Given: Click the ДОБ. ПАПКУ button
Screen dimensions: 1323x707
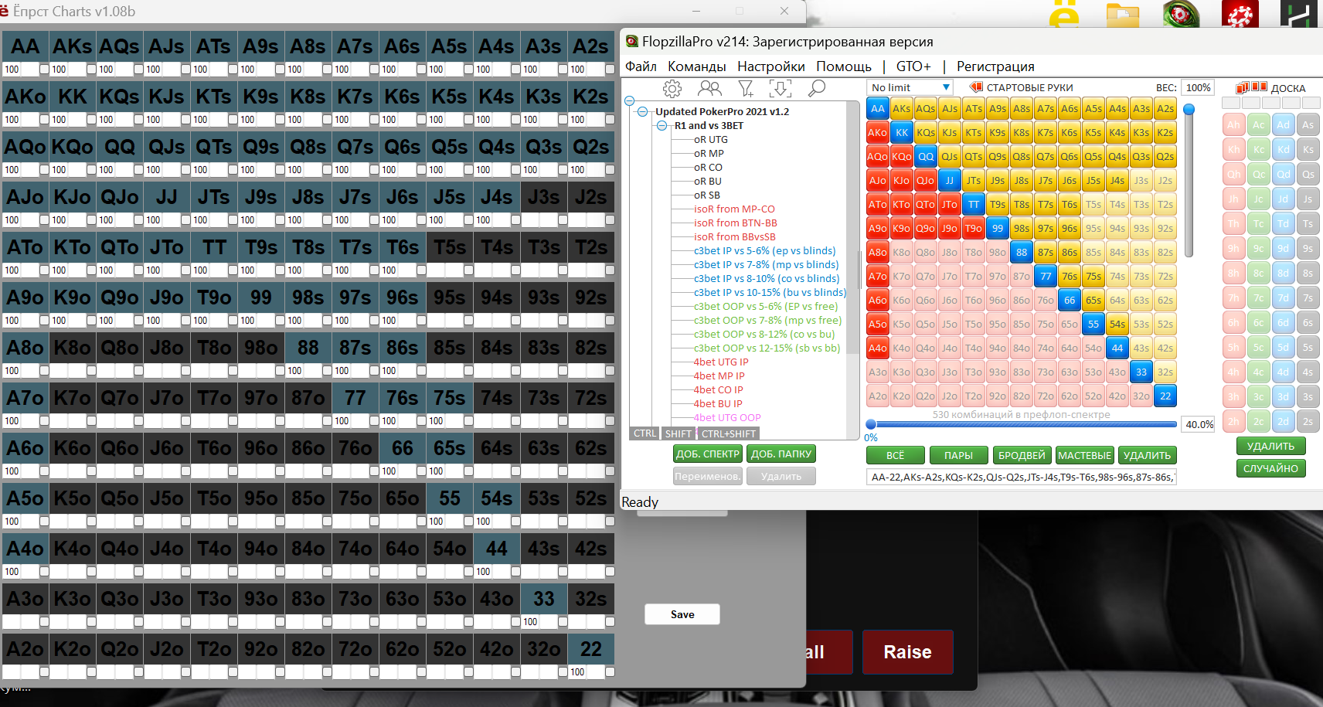Looking at the screenshot, I should pyautogui.click(x=781, y=454).
